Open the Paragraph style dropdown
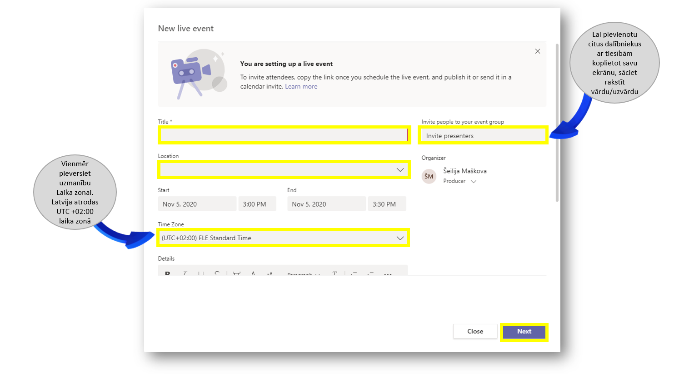Viewport: 684px width, 382px height. pos(304,273)
